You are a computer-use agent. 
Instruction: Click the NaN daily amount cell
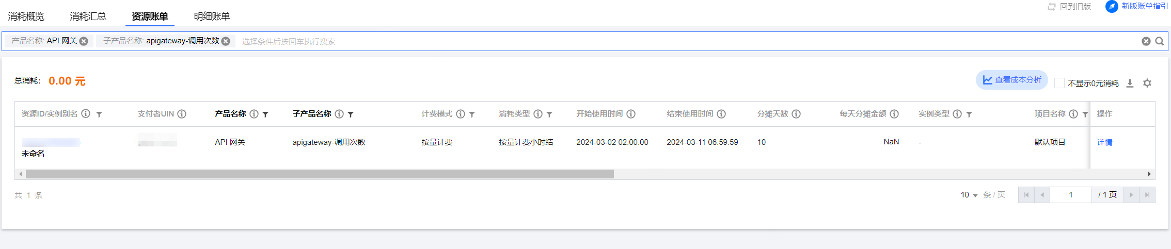coord(891,142)
